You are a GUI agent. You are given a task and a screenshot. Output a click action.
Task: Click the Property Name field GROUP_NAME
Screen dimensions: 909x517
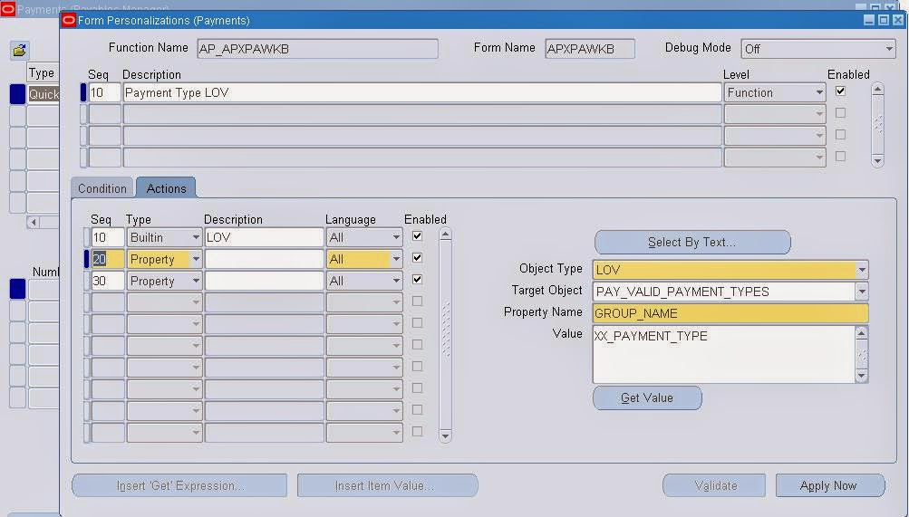[x=730, y=313]
